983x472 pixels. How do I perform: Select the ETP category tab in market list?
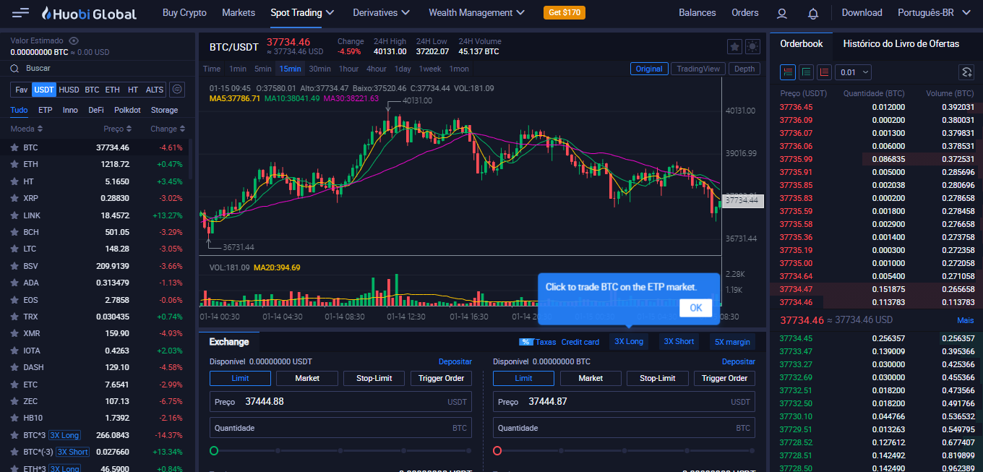coord(46,110)
